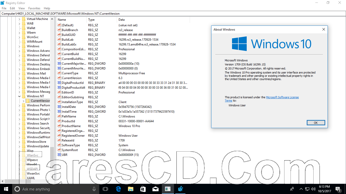Collapse the Windows NT tree node
The width and height of the screenshot is (346, 194).
click(20, 96)
